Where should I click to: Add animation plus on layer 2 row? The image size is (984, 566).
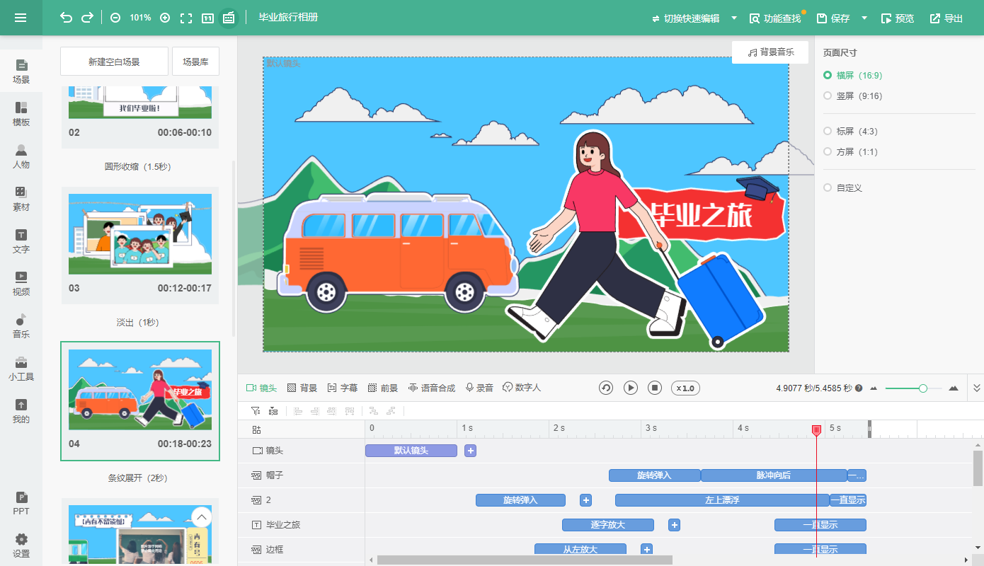585,500
